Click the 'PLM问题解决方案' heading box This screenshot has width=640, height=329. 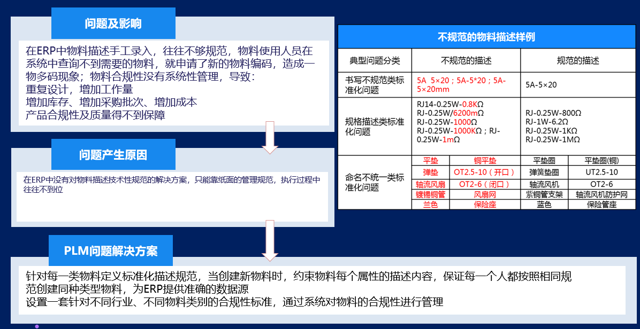111,251
